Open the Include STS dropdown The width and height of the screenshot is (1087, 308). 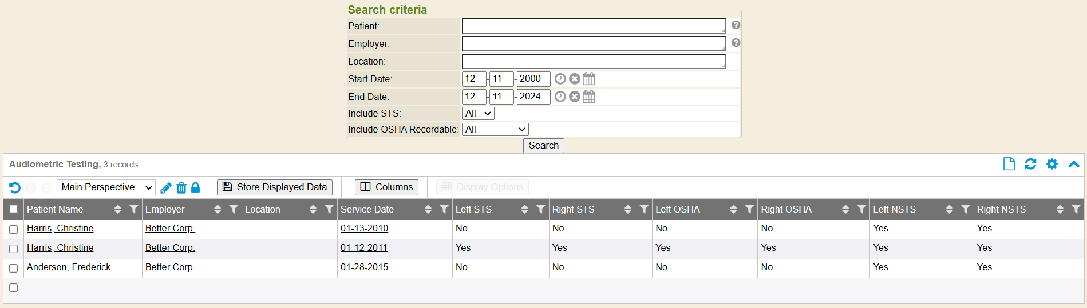[478, 113]
